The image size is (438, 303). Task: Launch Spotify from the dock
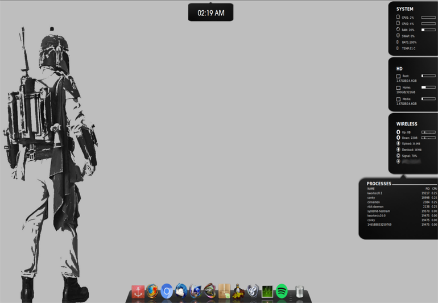tap(282, 291)
